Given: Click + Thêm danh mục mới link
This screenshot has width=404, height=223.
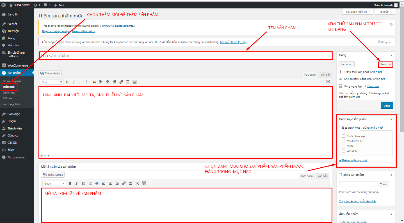Looking at the screenshot, I should (x=353, y=160).
